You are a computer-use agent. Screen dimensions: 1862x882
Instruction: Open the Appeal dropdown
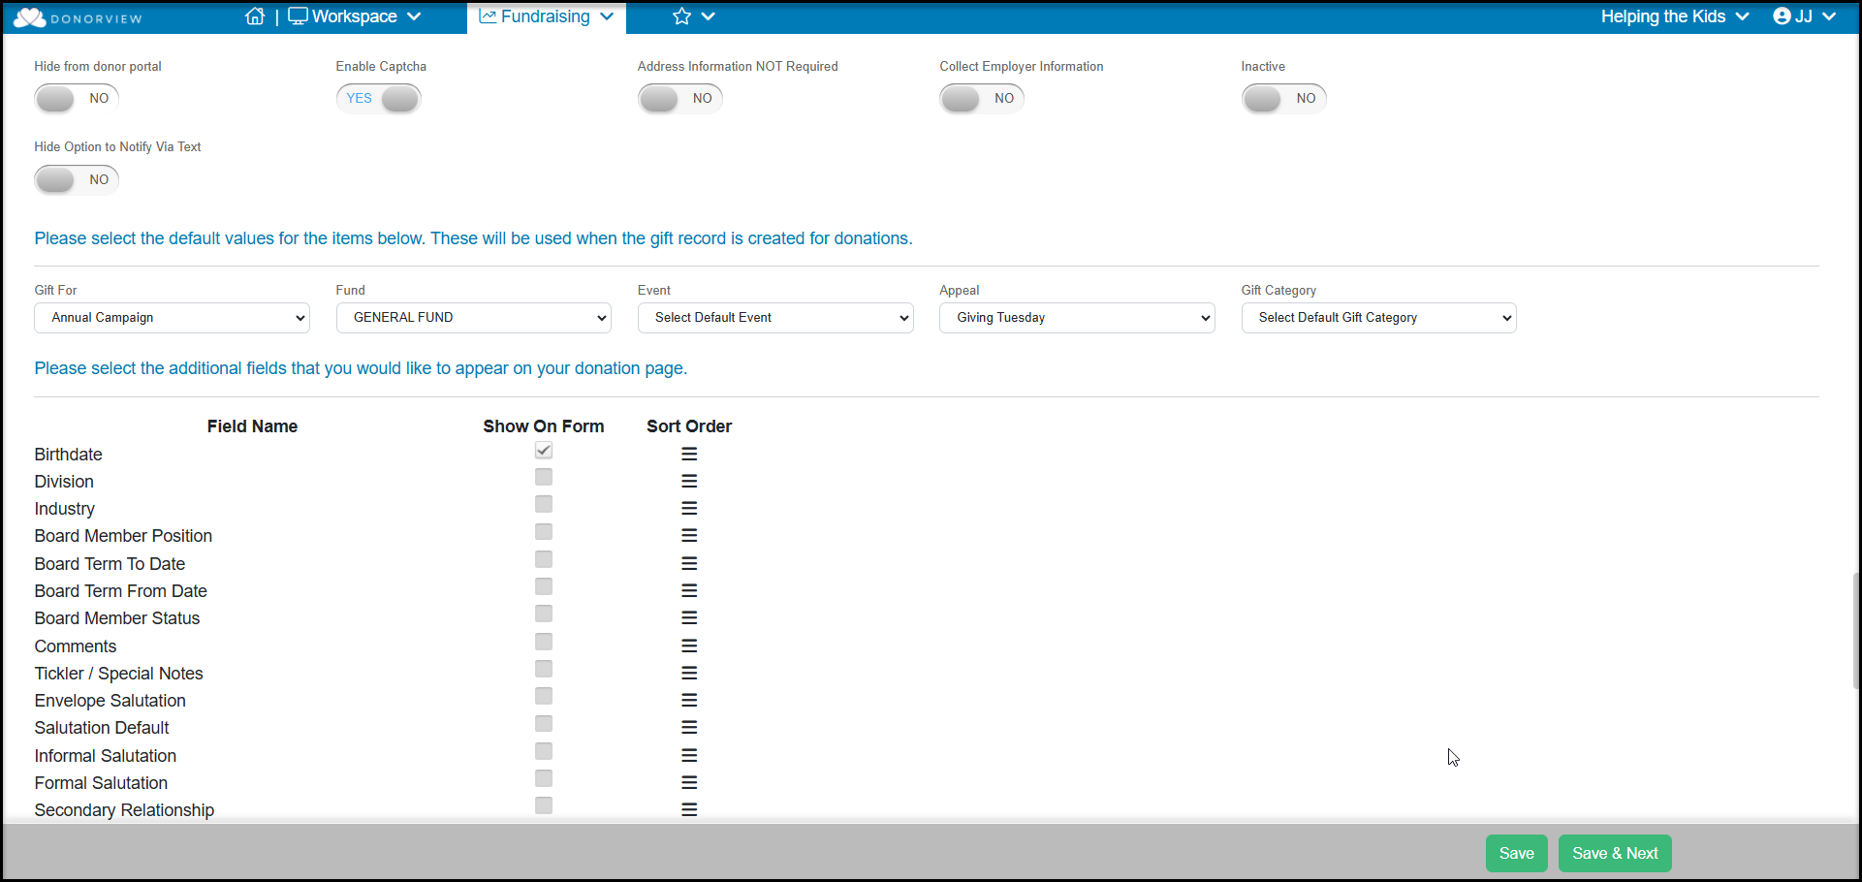(1077, 318)
